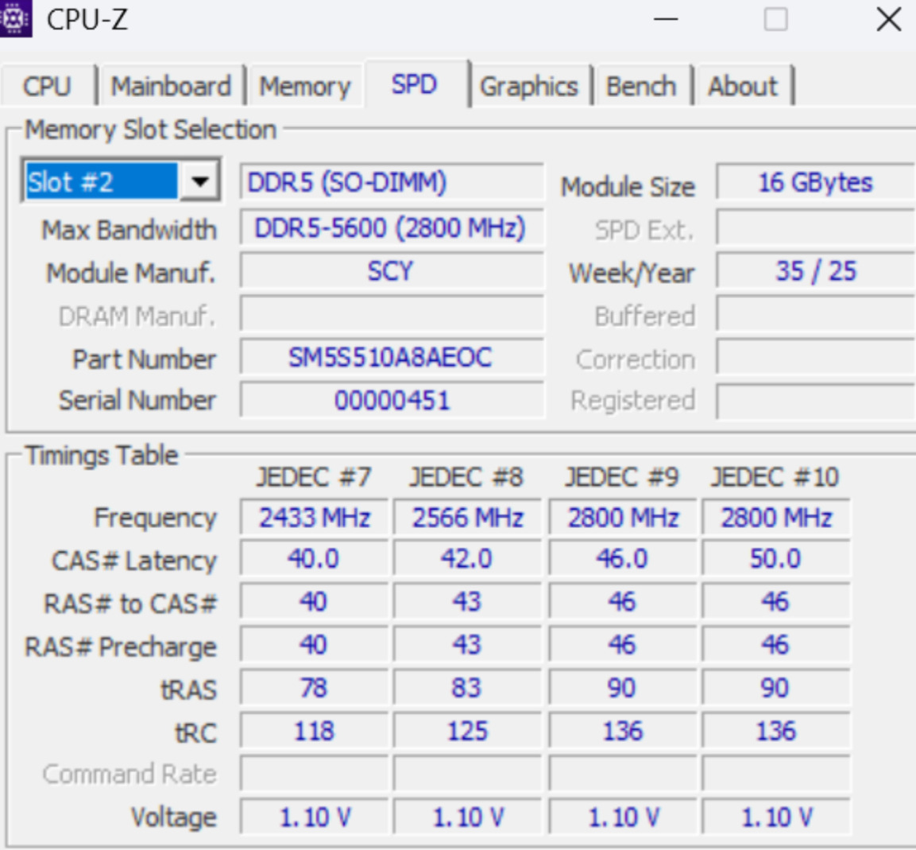Expand the Slot #2 dropdown arrow

pyautogui.click(x=199, y=181)
